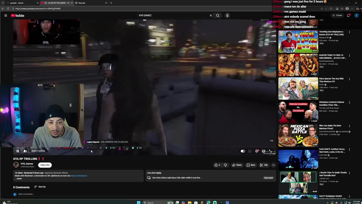
Task: Click the Add a comment field
Action: [x=26, y=194]
